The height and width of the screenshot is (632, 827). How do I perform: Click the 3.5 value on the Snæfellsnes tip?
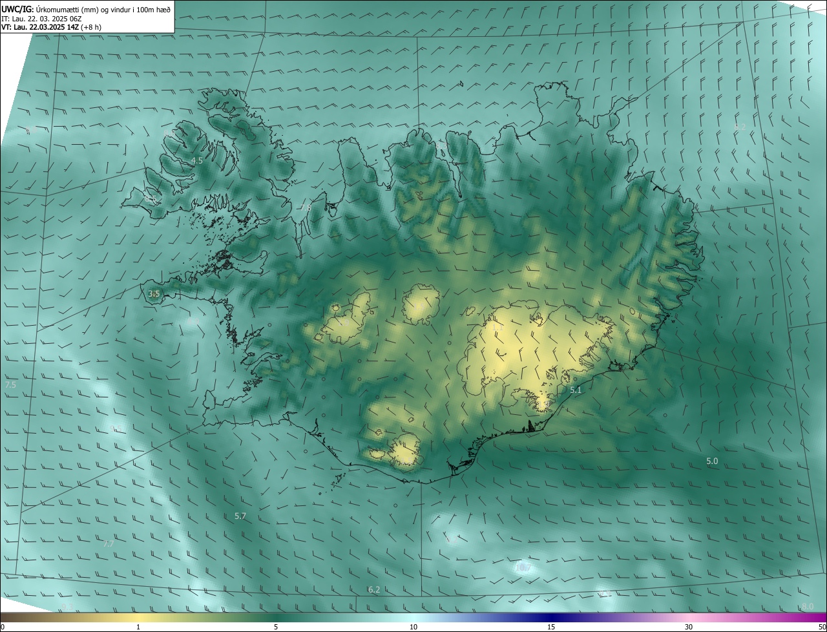(x=154, y=293)
